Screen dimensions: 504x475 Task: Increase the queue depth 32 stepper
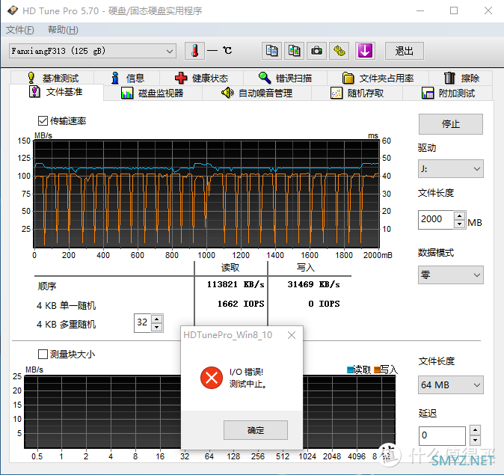coord(156,319)
